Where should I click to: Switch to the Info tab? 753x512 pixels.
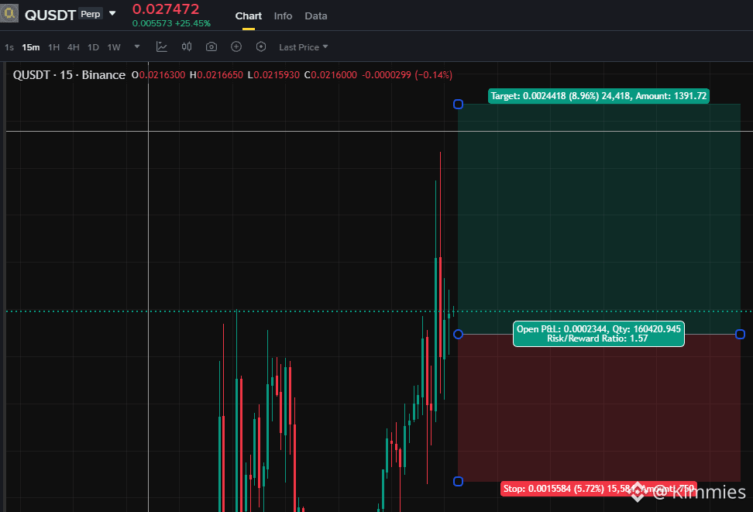[283, 15]
